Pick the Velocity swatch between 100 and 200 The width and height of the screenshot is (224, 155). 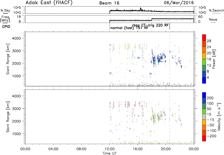204,100
